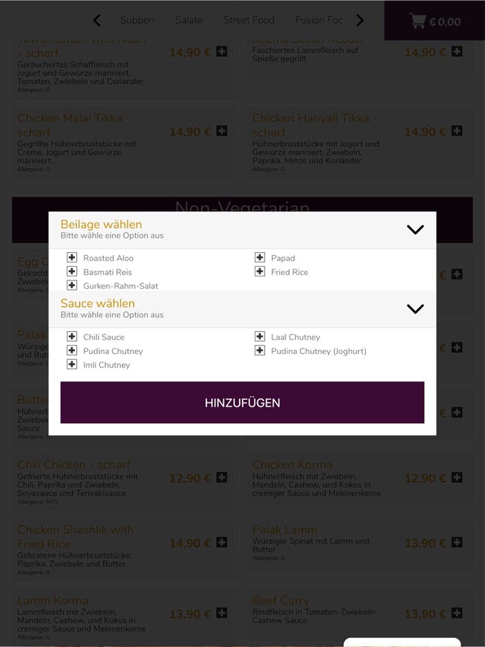485x647 pixels.
Task: Collapse the Sauce wählen section
Action: [x=415, y=309]
